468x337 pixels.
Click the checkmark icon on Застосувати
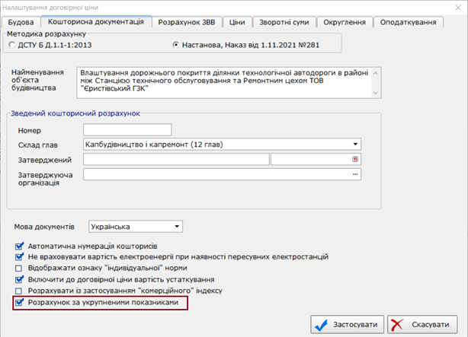pos(320,325)
